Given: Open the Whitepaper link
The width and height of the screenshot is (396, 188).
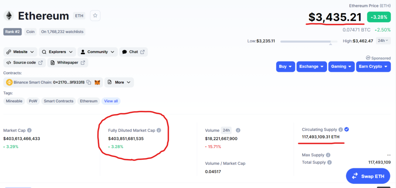Looking at the screenshot, I should click(68, 63).
